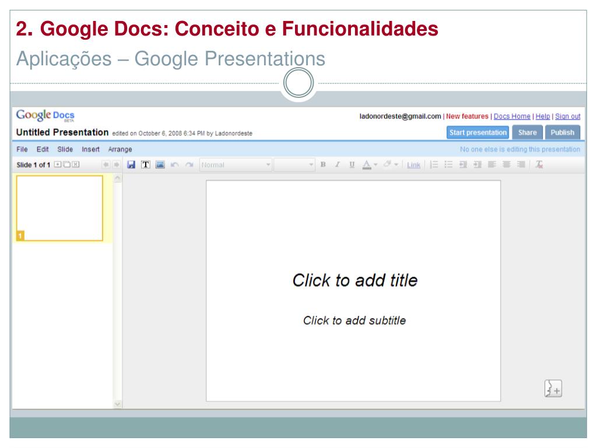Toggle underline formatting
Image resolution: width=597 pixels, height=448 pixels.
(352, 164)
